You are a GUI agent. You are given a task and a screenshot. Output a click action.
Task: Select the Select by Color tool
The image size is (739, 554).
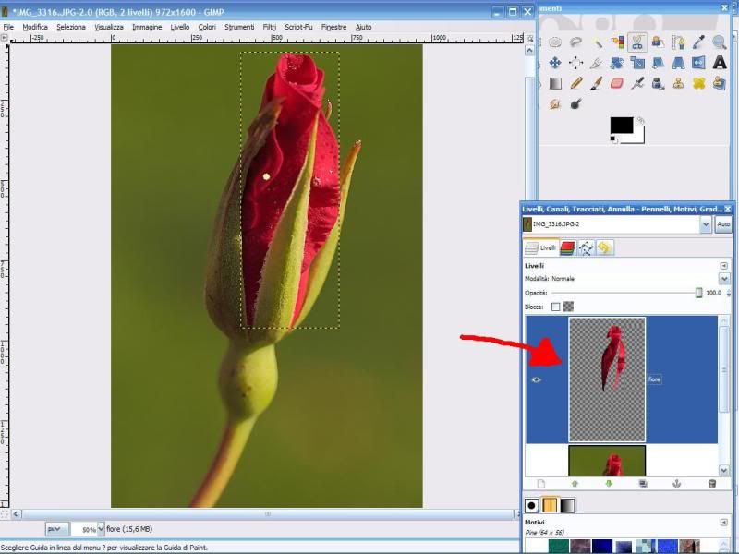pyautogui.click(x=617, y=42)
